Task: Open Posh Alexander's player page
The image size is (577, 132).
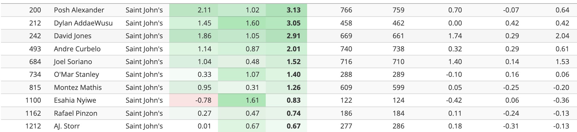Action: coord(79,10)
